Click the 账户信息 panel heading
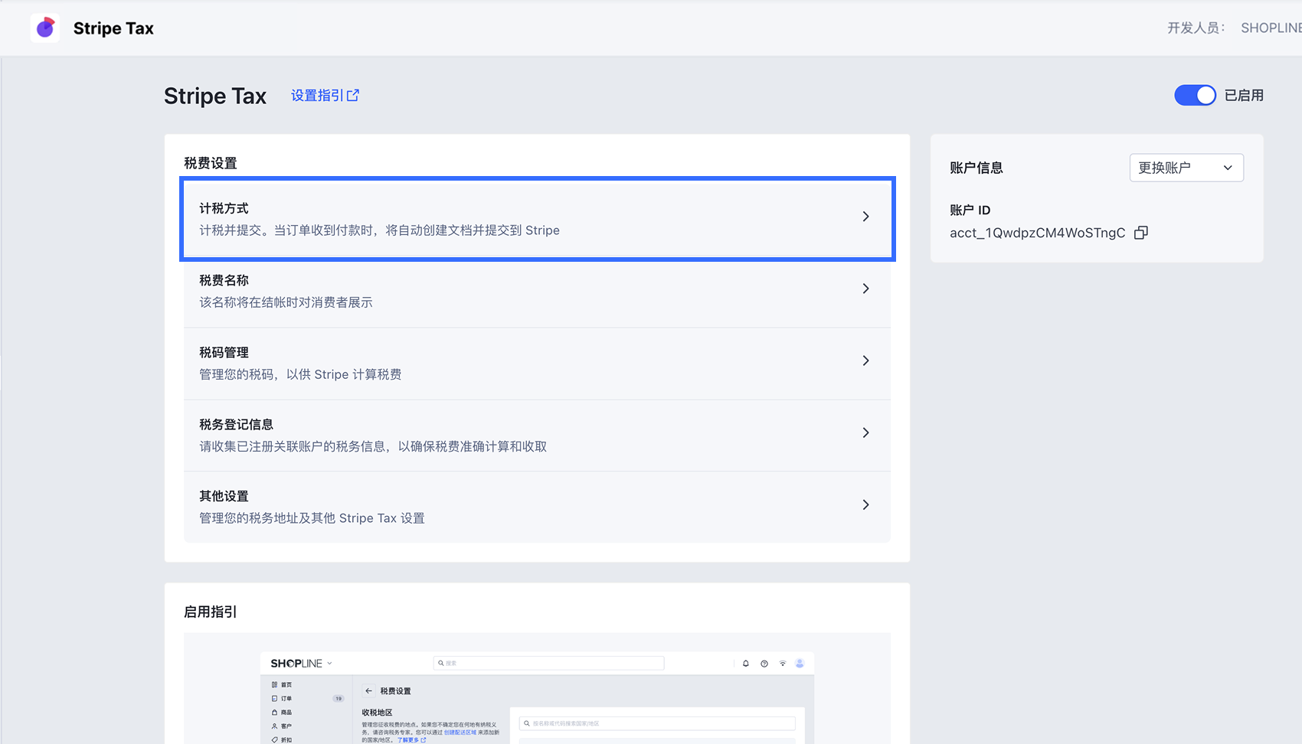This screenshot has height=744, width=1302. pos(976,168)
